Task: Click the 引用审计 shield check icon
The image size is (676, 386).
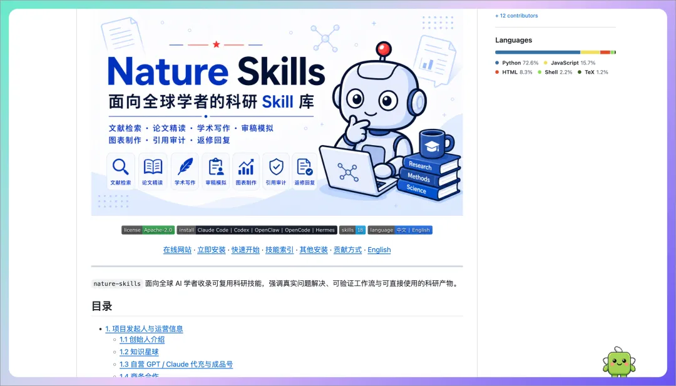Action: point(276,166)
